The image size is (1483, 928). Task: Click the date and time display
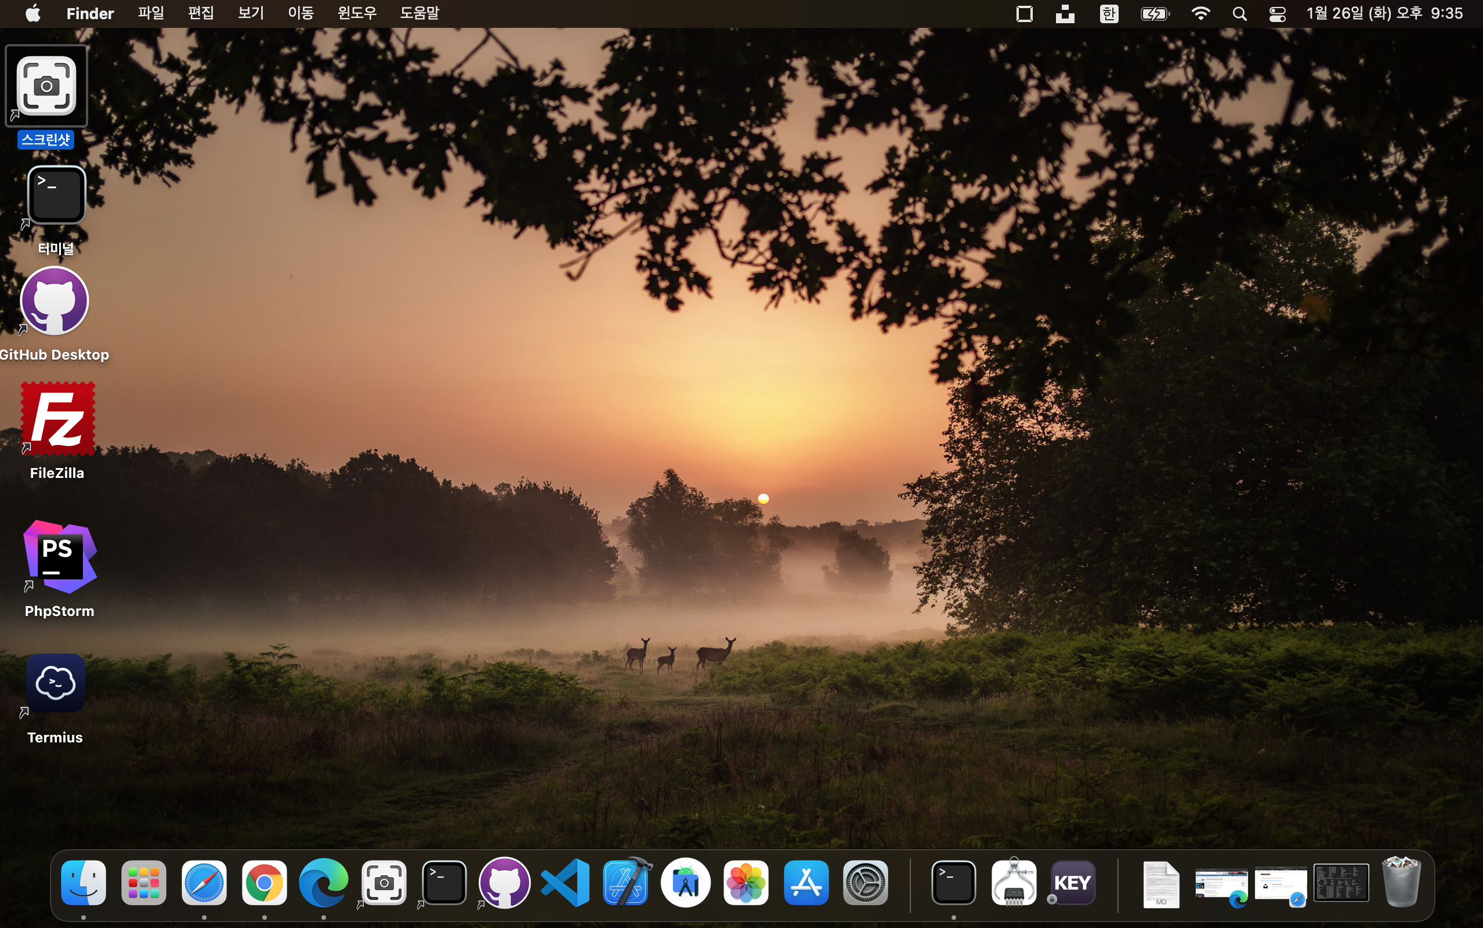pos(1384,13)
